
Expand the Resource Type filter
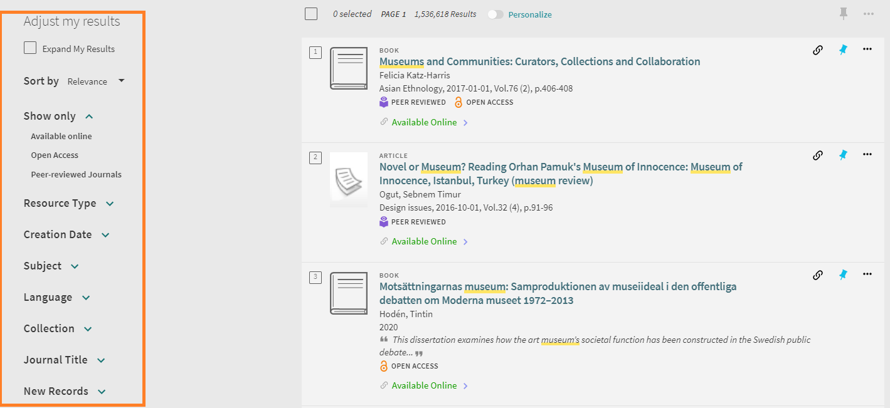[x=69, y=203]
